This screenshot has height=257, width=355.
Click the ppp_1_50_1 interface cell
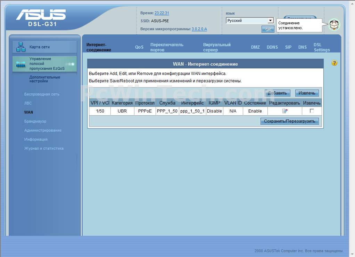click(x=192, y=111)
